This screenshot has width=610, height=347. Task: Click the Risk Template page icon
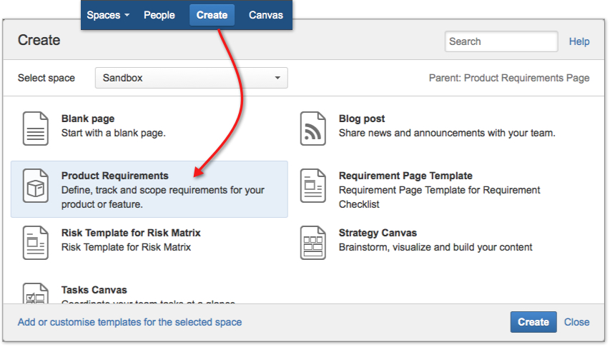click(36, 243)
